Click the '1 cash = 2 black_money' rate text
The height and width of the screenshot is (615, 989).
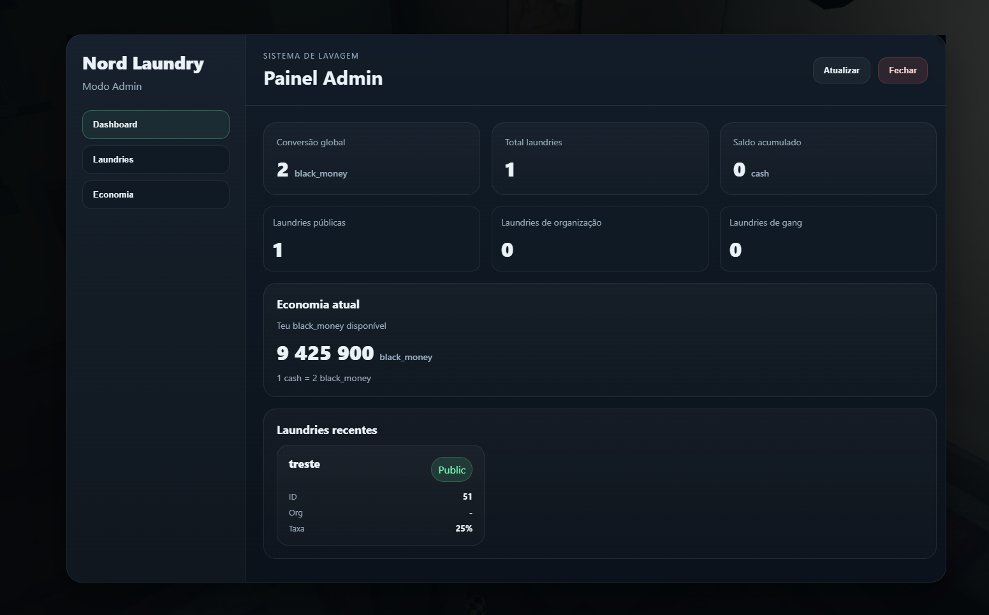(x=324, y=378)
